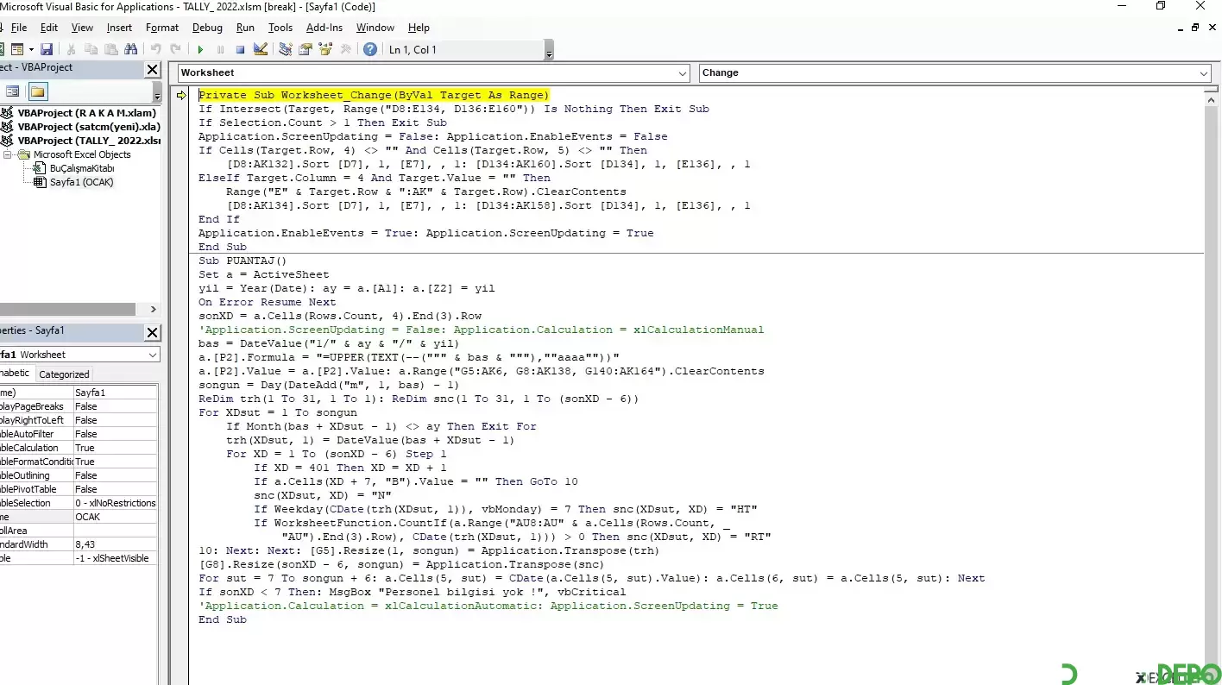Click the View Object icon in Project pane

pyautogui.click(x=13, y=91)
